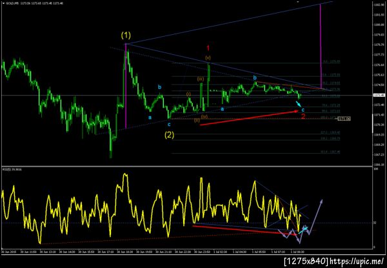Select the blue c label beside cyan arrow

coord(303,110)
